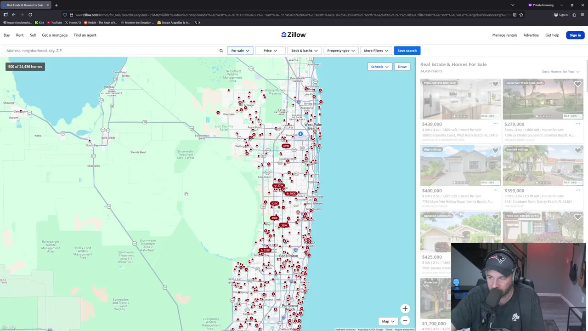The width and height of the screenshot is (588, 331).
Task: Switch the Map type dropdown
Action: (388, 321)
